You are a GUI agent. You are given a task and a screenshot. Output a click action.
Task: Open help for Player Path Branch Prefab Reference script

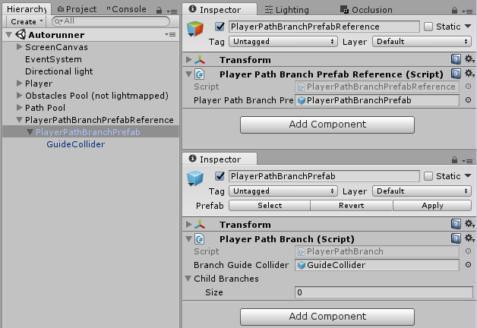coord(456,74)
